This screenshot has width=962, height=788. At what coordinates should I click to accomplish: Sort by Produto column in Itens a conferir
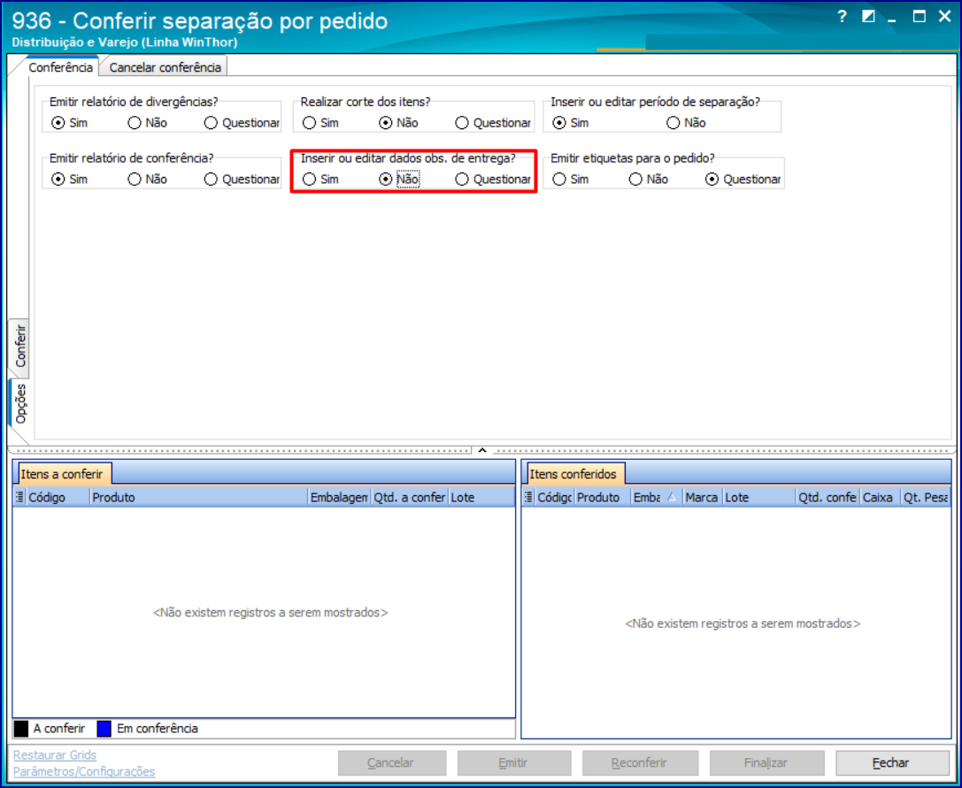pos(199,497)
